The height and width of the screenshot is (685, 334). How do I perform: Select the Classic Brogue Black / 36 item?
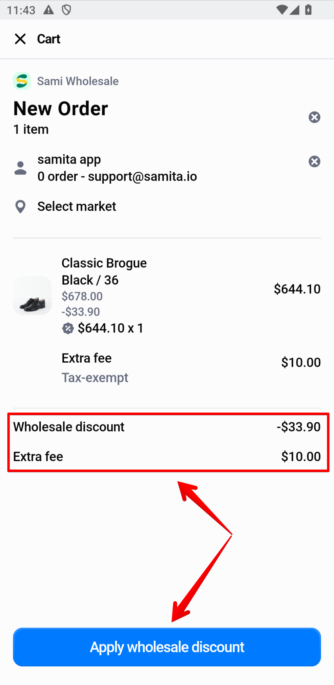tap(104, 272)
